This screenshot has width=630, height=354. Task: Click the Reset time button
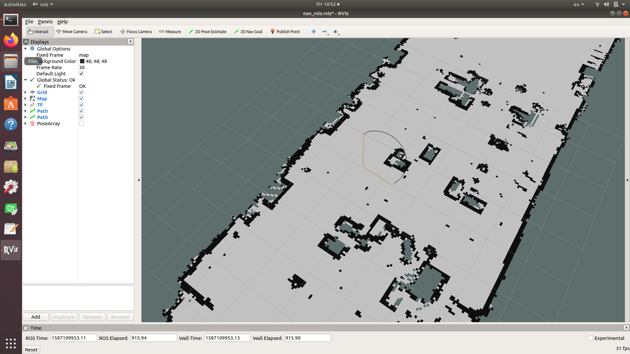coord(31,349)
